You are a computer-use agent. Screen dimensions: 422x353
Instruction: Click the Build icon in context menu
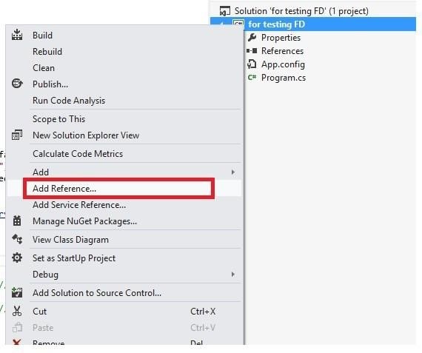[x=17, y=35]
